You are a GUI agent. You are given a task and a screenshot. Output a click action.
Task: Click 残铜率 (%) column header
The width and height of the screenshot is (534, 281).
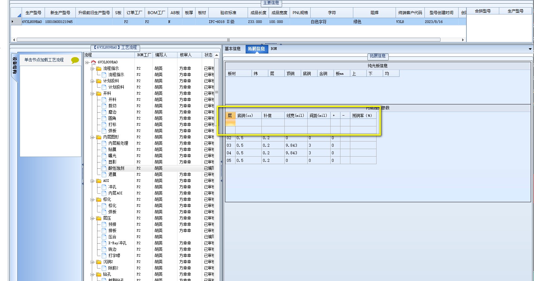click(363, 116)
